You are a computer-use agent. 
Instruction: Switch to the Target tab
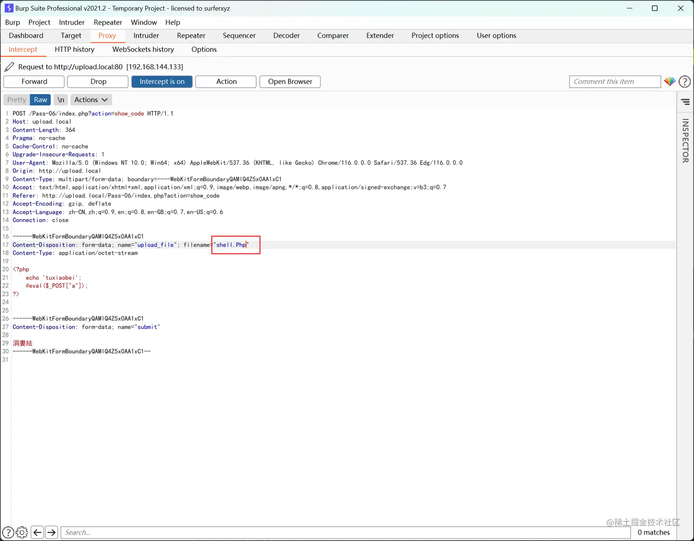[71, 36]
